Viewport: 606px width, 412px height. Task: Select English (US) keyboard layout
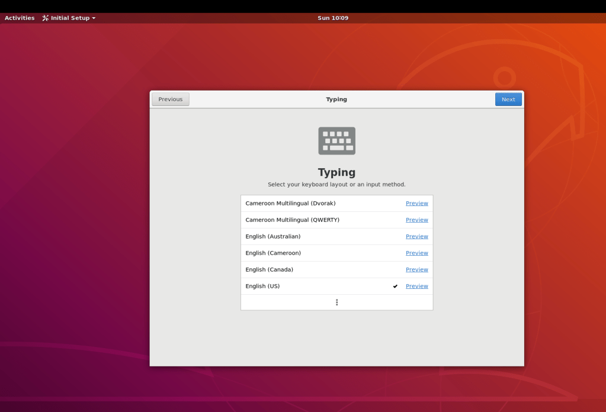[336, 287]
